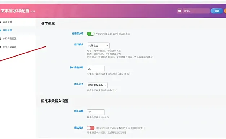Screen dimensions: 226x139
Task: Click the 基本设置 section heading
Action: (x=48, y=23)
